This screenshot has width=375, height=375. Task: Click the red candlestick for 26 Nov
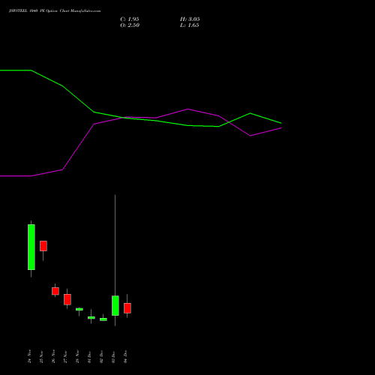(x=55, y=291)
